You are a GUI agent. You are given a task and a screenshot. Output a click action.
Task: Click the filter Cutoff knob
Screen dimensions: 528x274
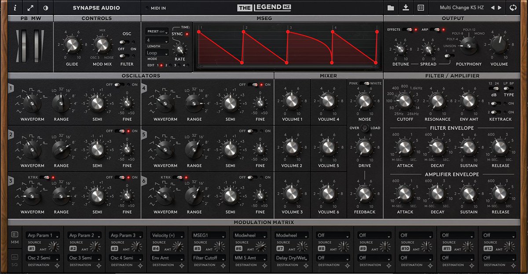pyautogui.click(x=405, y=101)
